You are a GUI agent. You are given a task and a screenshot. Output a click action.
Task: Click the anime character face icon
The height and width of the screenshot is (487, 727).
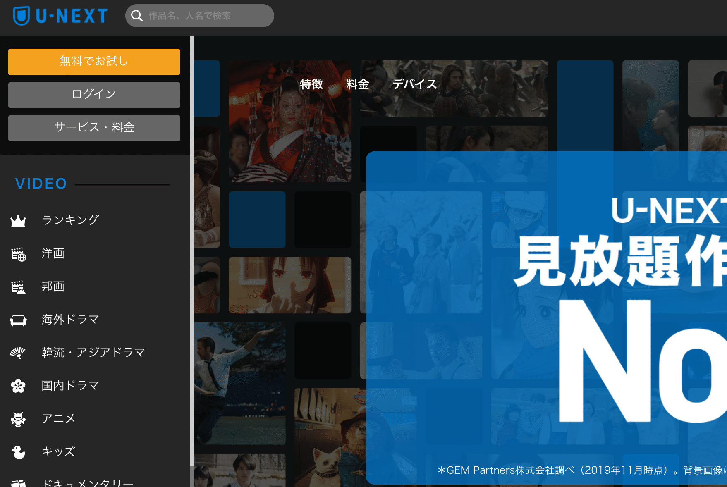[x=18, y=419]
